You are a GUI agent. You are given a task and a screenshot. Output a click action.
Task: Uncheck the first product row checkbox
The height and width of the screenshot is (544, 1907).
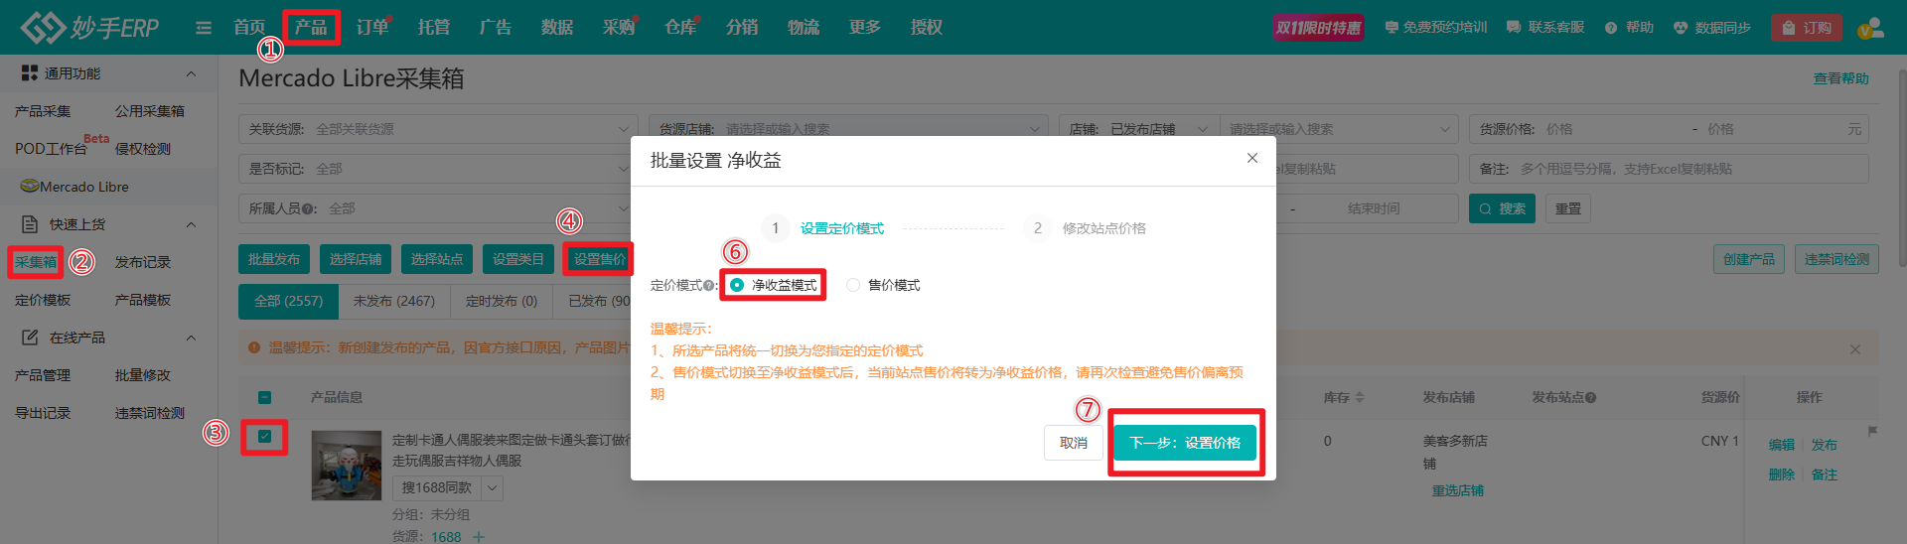coord(264,436)
